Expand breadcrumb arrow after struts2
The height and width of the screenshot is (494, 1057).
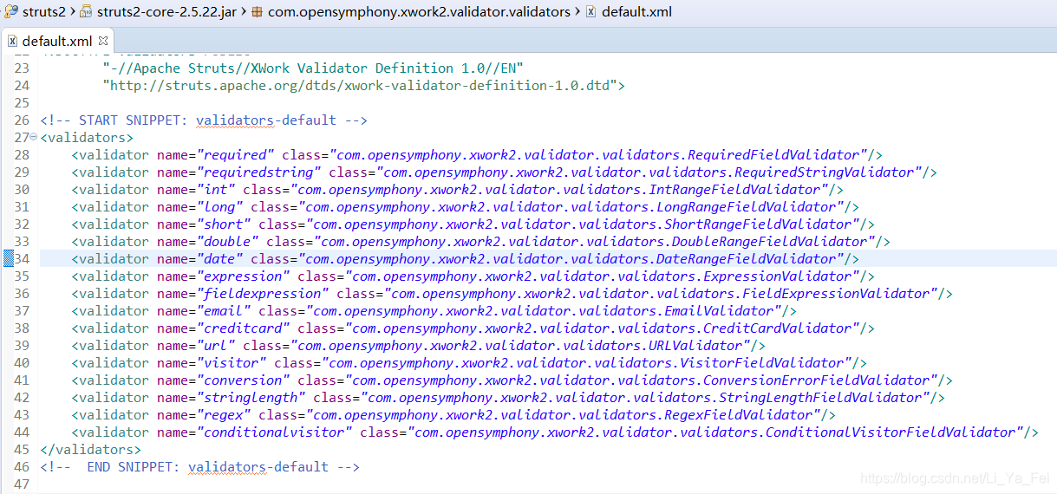[x=74, y=12]
